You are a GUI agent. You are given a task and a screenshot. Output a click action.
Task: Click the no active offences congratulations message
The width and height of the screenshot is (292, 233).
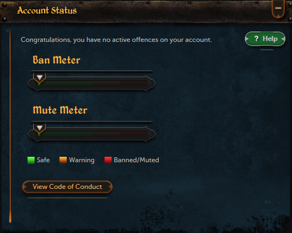coord(116,40)
